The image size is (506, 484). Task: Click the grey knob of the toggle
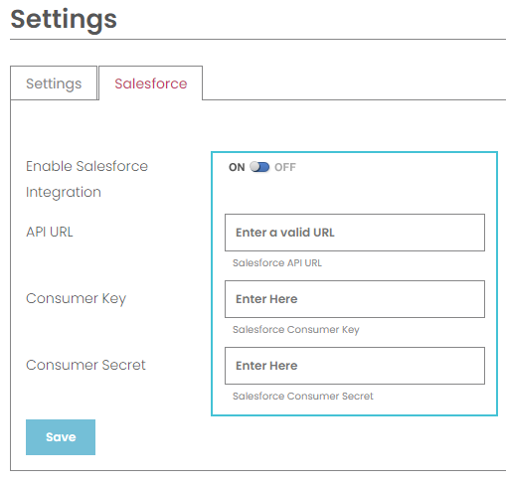(255, 166)
